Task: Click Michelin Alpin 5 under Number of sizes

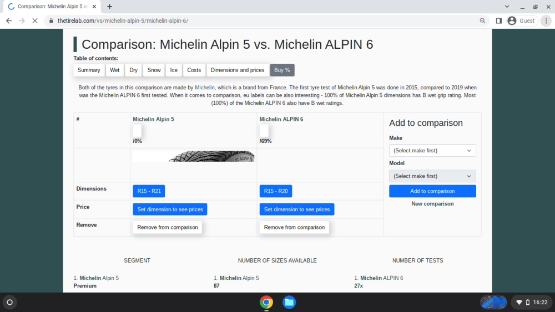Action: point(239,278)
